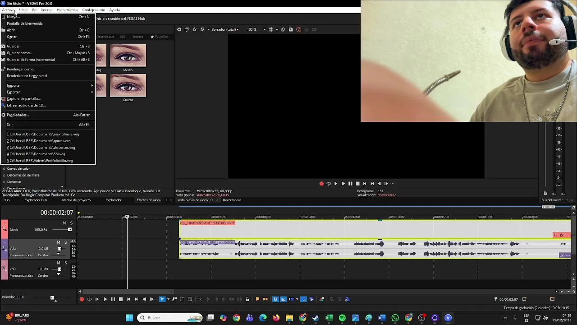Toggle split screen view in preview

pyautogui.click(x=202, y=29)
